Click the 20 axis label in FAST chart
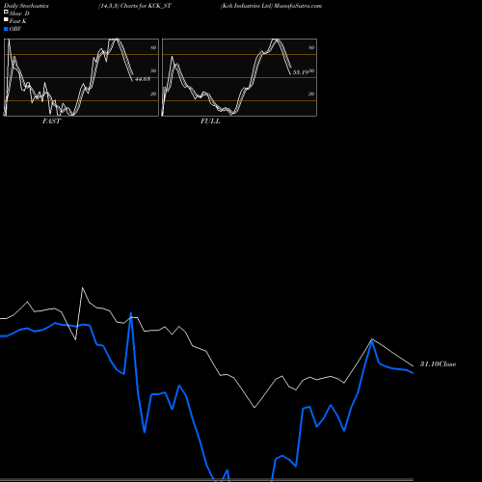Screen dimensions: 482x482 point(153,94)
